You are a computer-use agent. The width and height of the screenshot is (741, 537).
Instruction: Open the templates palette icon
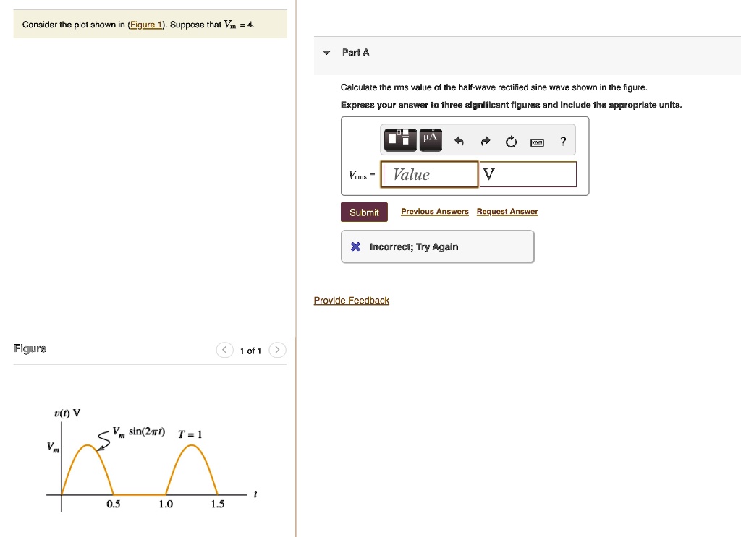pos(400,139)
